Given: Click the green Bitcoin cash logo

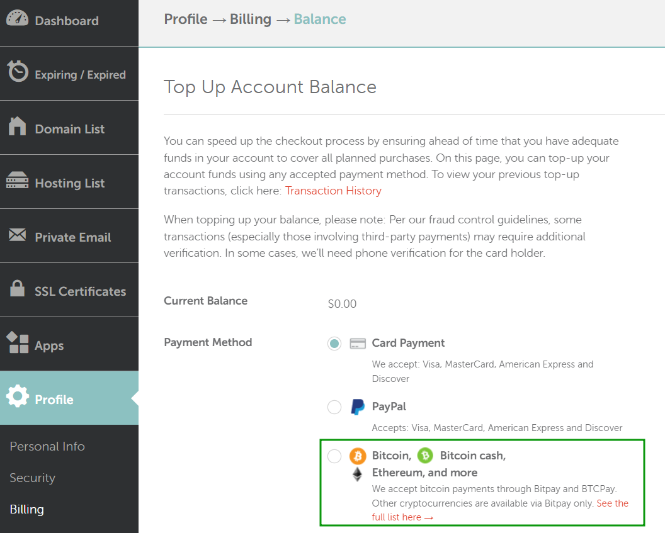Looking at the screenshot, I should (424, 456).
